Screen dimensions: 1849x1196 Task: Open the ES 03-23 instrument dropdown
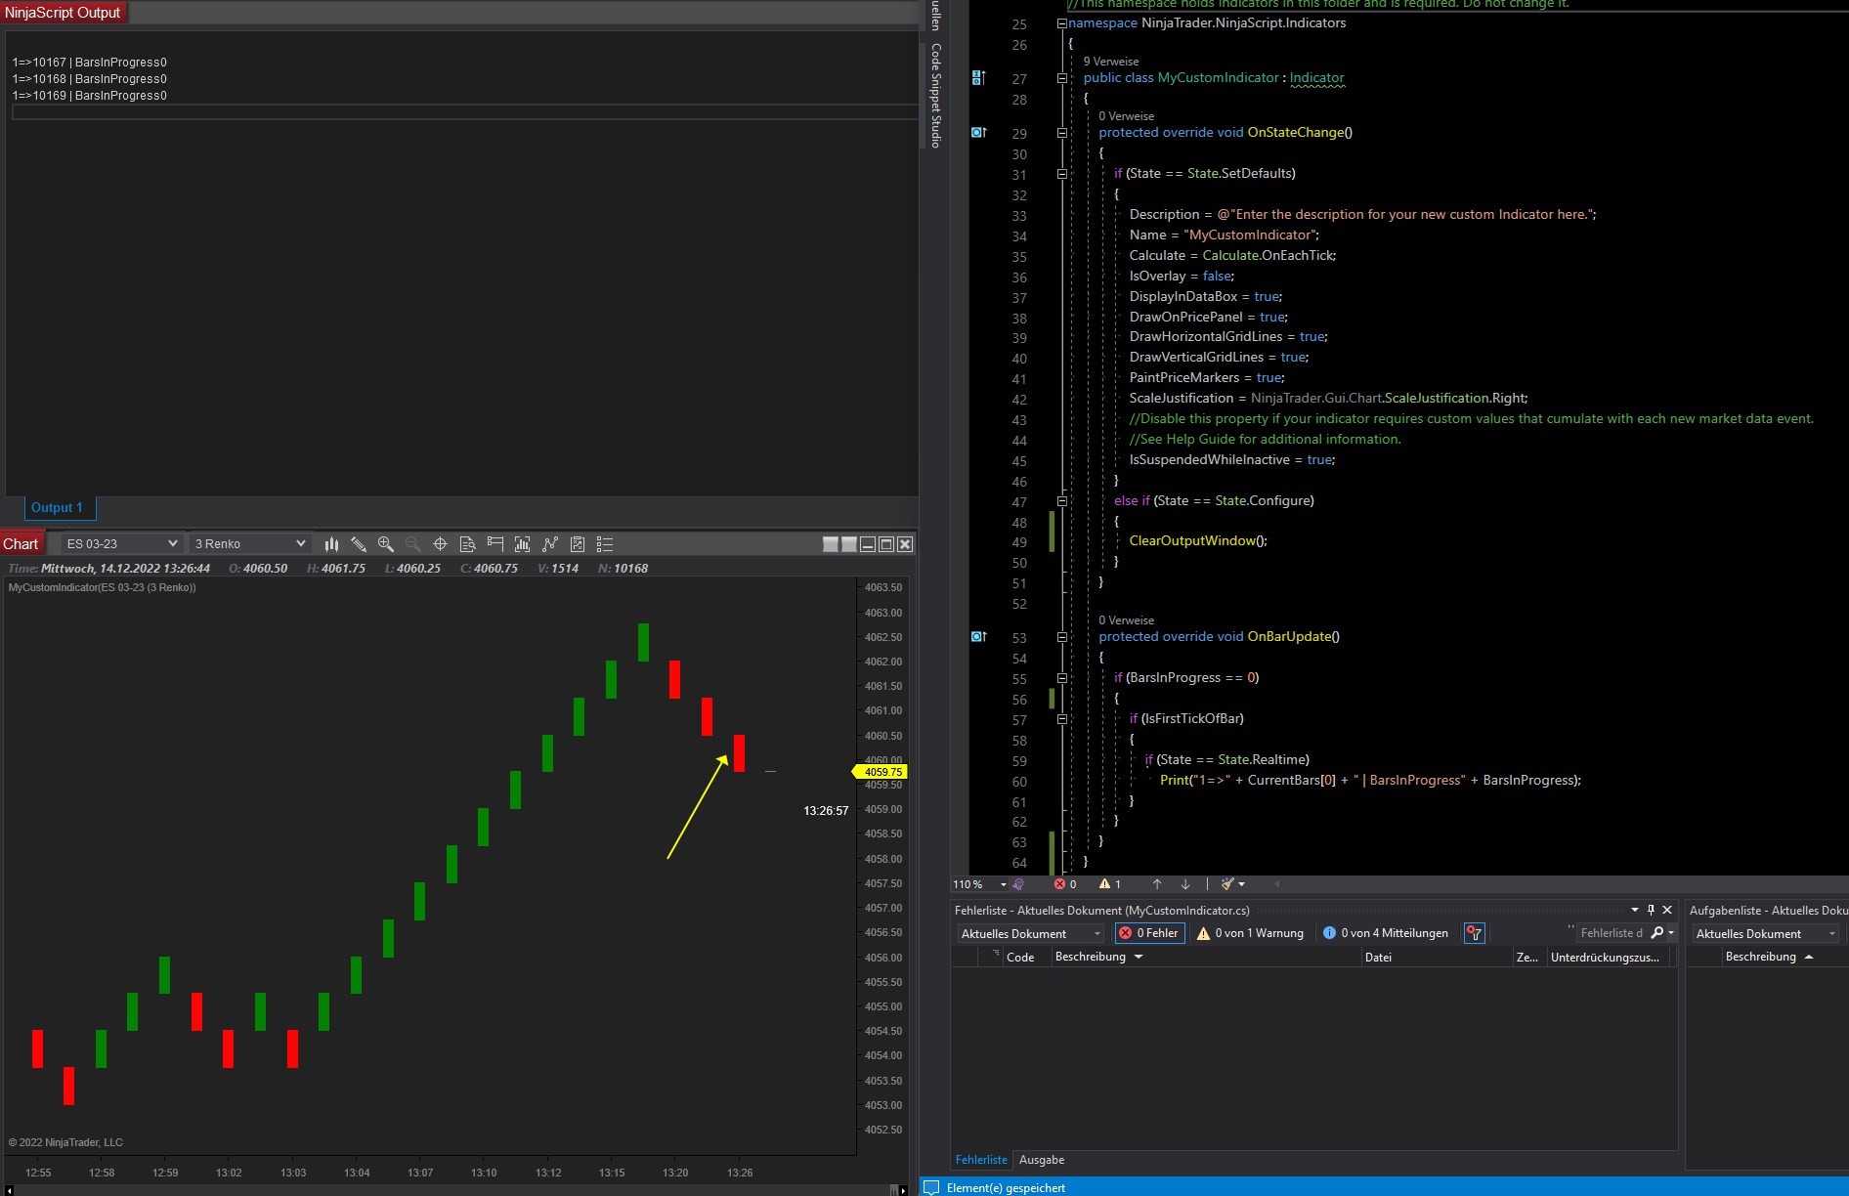point(121,544)
